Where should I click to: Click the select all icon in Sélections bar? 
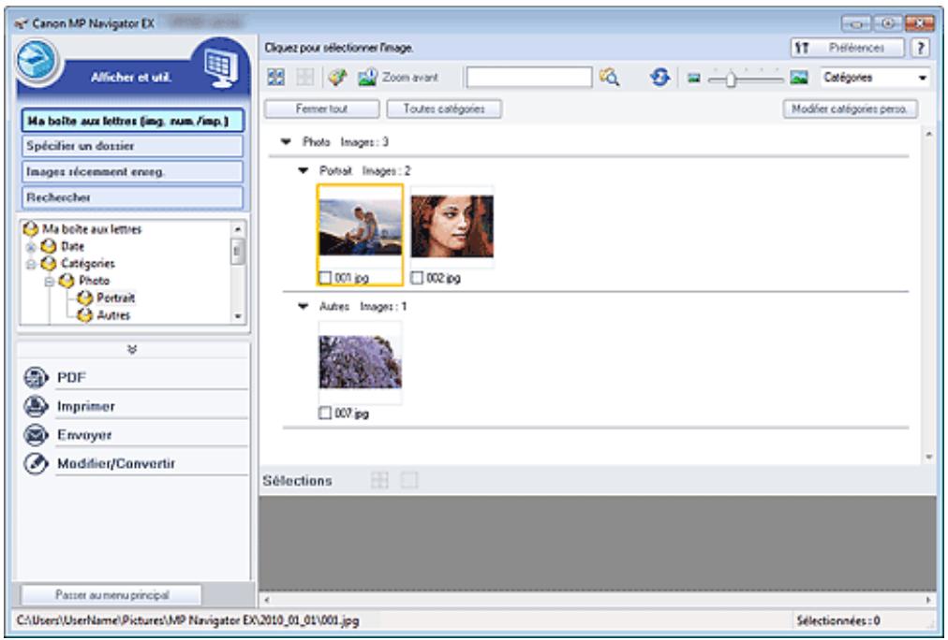[x=379, y=481]
